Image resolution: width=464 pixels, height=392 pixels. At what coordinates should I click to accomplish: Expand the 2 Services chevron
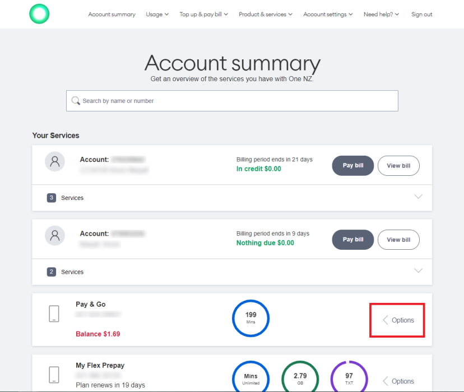pos(418,270)
